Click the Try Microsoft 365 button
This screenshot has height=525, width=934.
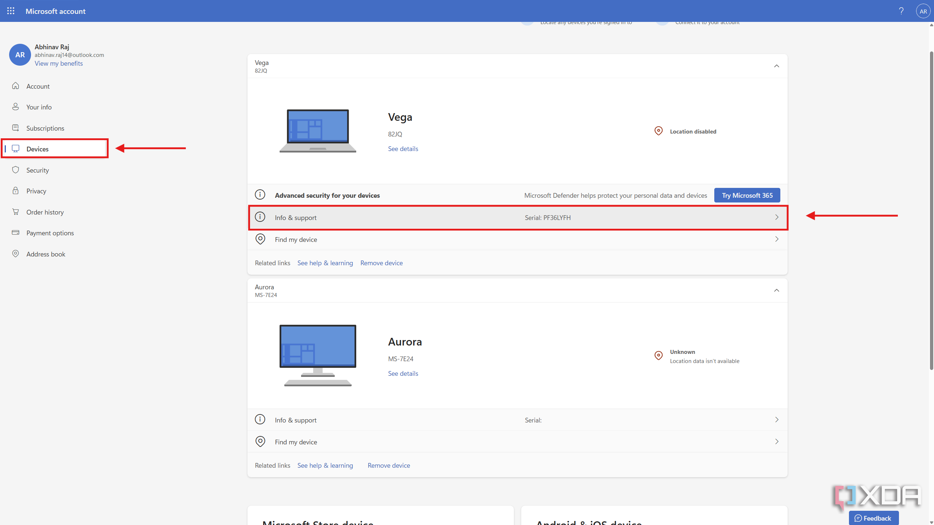coord(747,195)
